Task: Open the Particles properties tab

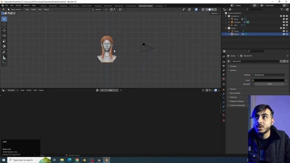Action: [223, 98]
